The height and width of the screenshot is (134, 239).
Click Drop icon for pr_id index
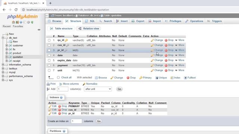click(60, 114)
